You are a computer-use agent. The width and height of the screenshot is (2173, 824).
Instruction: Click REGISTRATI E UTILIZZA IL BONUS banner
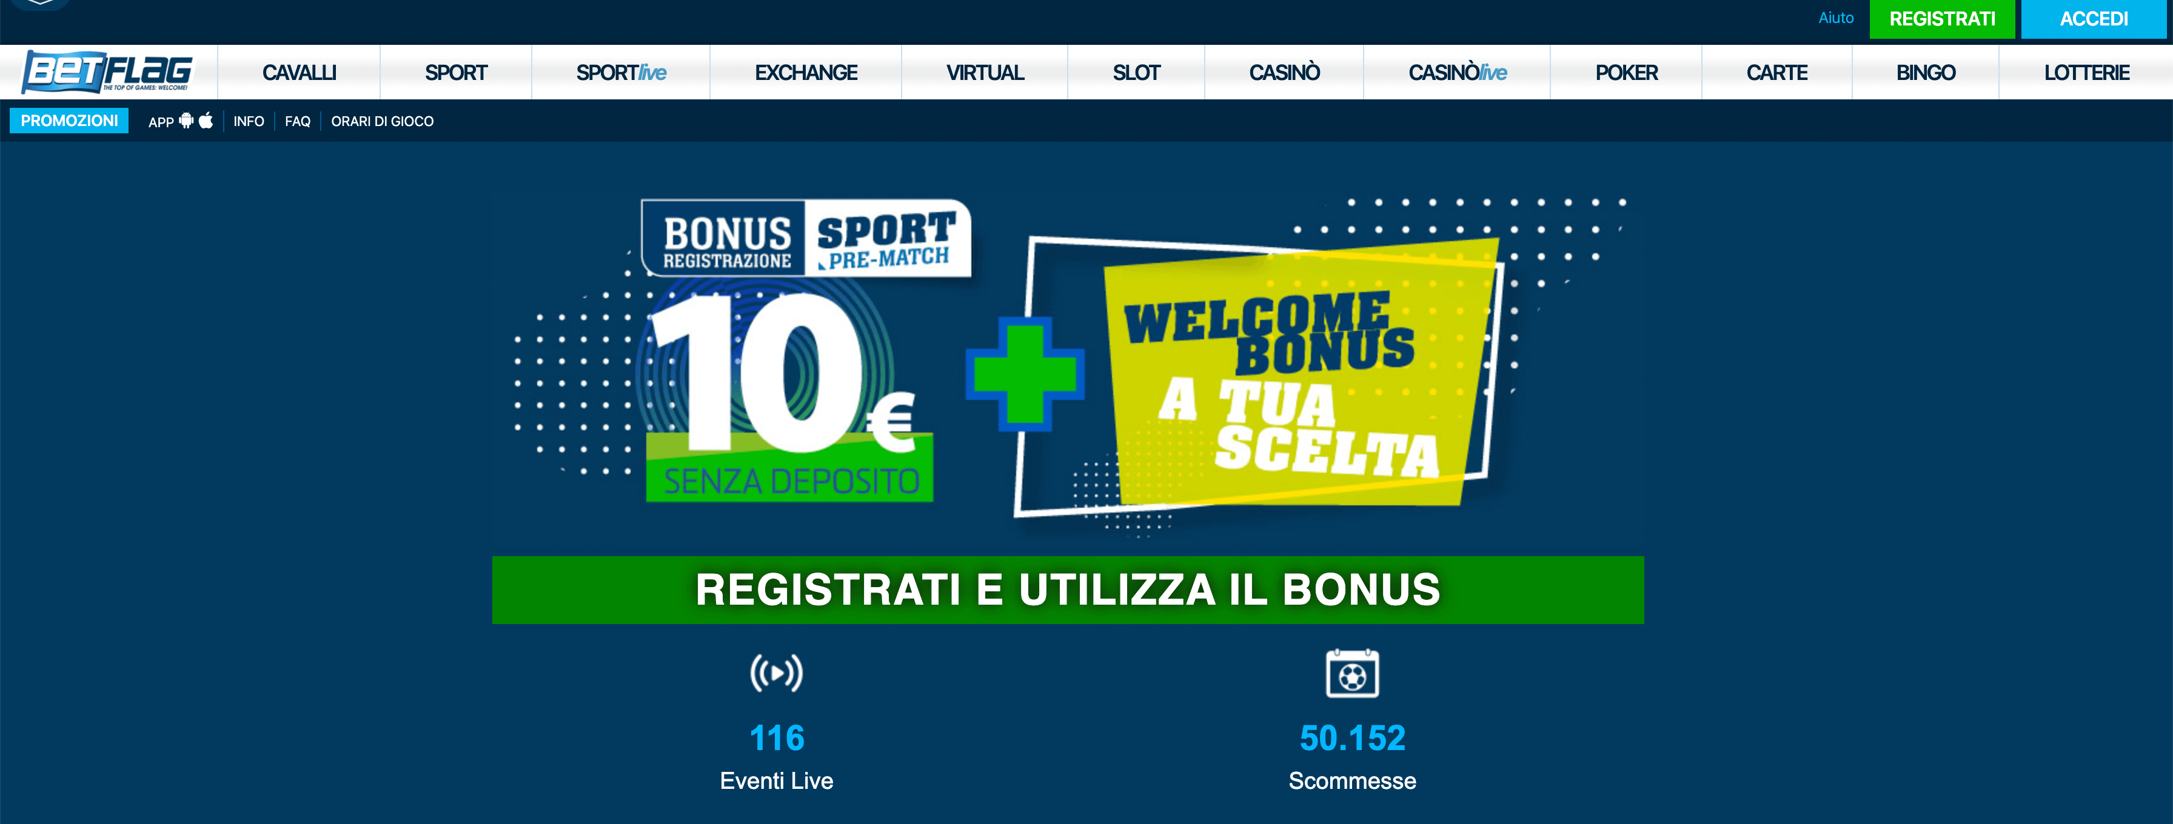click(1068, 590)
